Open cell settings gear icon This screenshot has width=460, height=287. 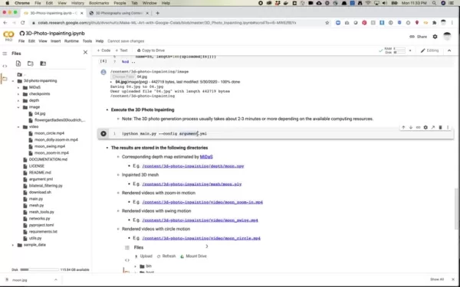(426, 127)
